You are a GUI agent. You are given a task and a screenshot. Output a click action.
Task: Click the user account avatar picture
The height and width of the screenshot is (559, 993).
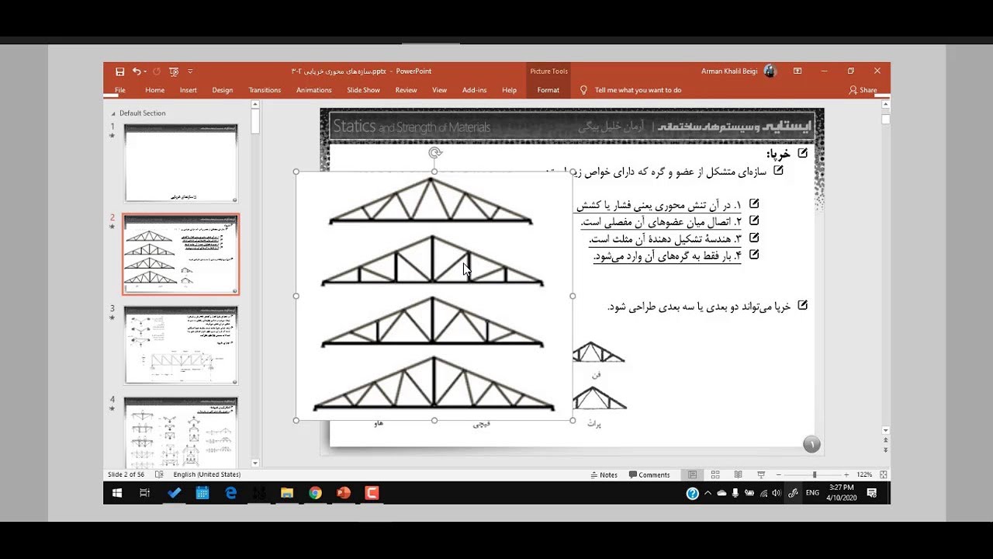click(x=770, y=71)
